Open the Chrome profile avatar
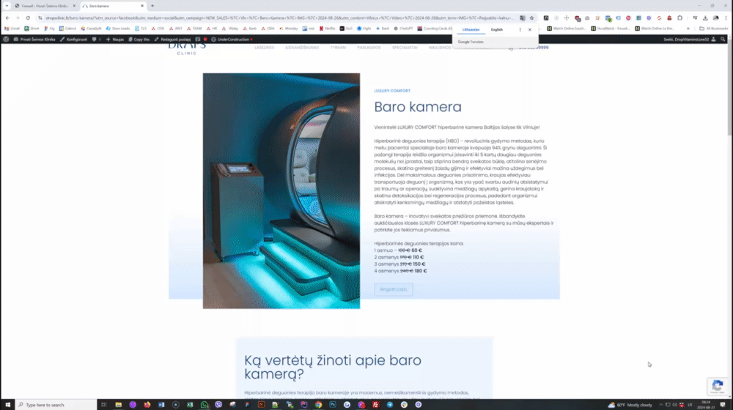Viewport: 733px width, 410px height. pos(715,18)
